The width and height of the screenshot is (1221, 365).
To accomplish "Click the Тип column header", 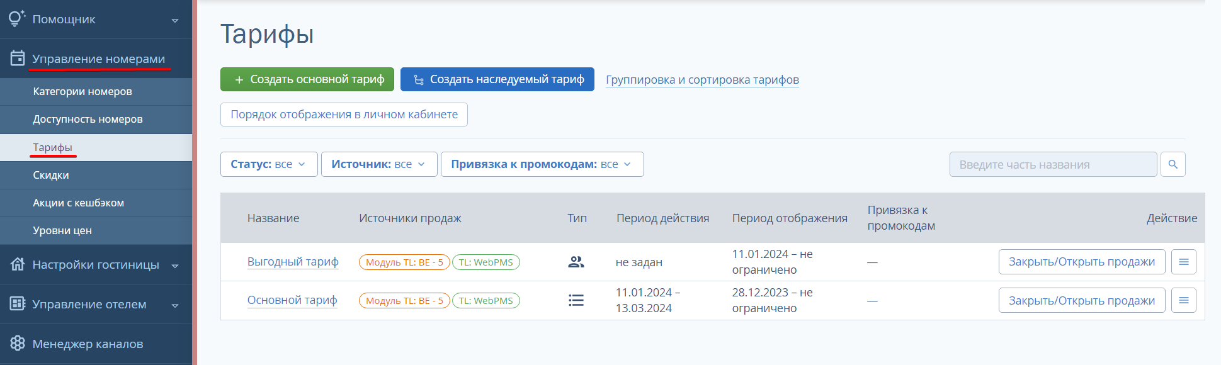I will pyautogui.click(x=577, y=218).
